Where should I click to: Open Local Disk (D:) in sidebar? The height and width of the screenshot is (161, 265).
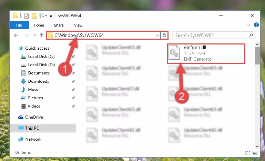click(x=41, y=65)
